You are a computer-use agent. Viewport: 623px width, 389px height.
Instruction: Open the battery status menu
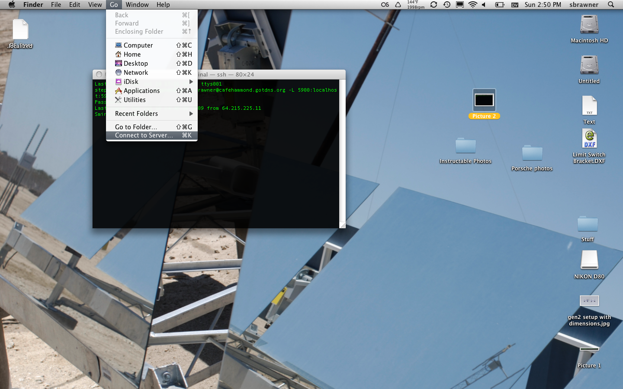coord(500,5)
